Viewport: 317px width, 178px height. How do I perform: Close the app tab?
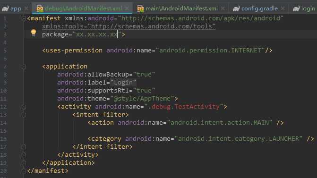tap(26, 8)
